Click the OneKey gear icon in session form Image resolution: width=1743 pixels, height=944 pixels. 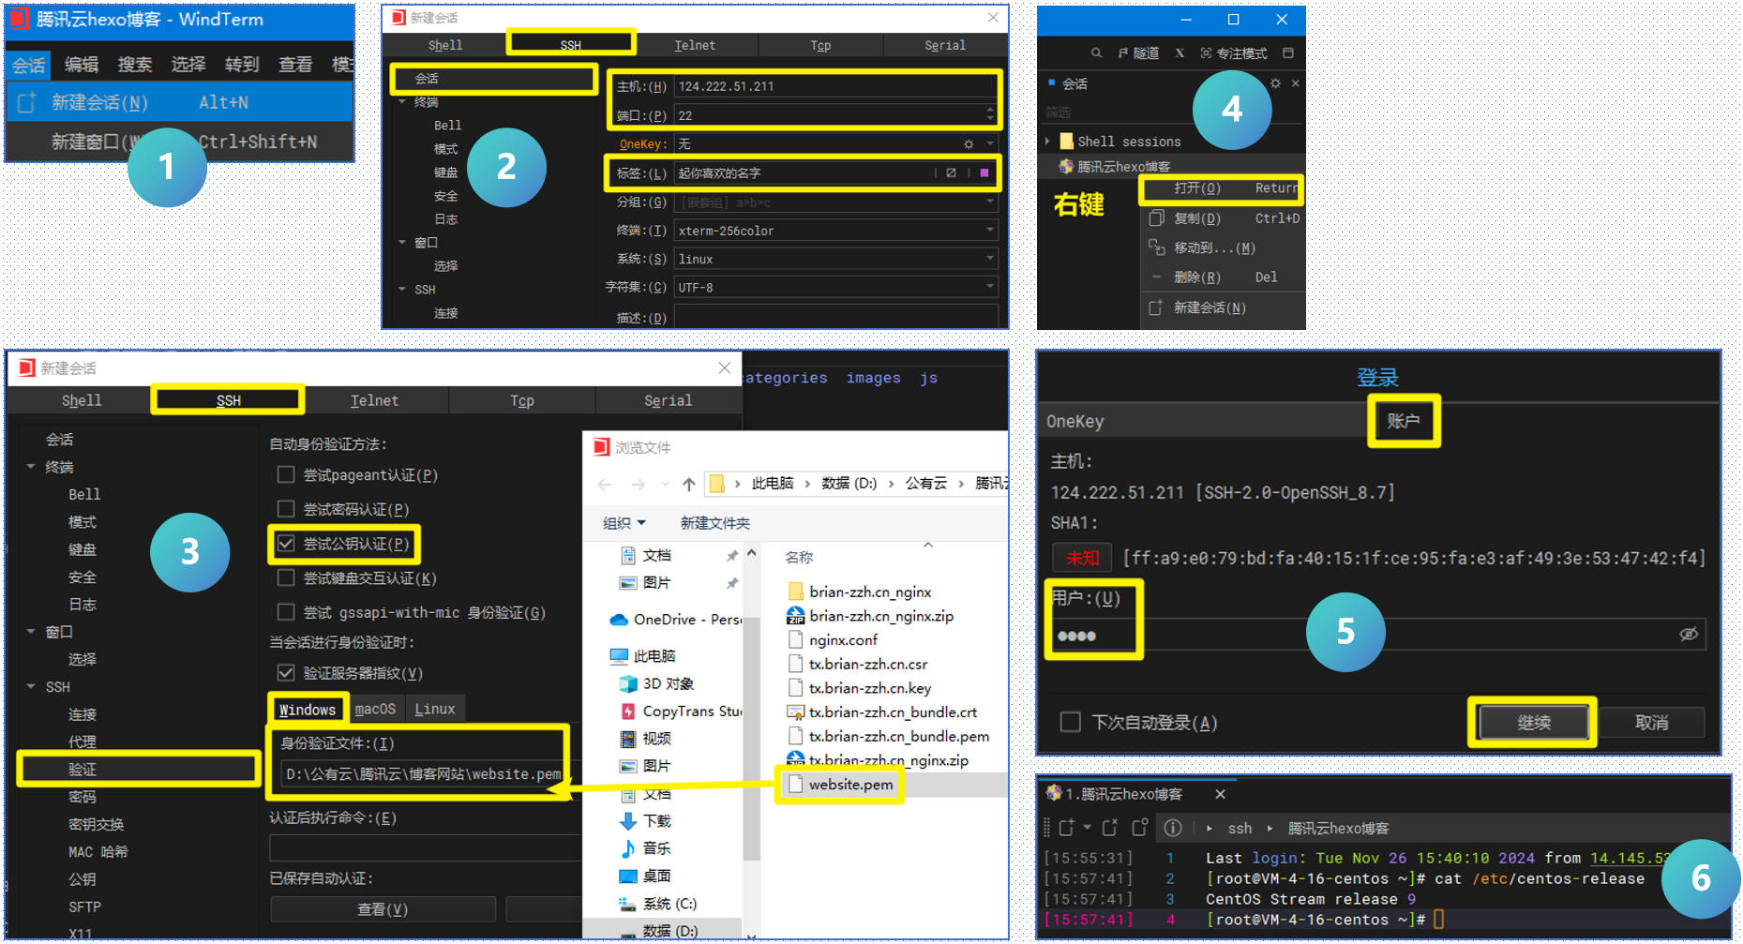969,144
